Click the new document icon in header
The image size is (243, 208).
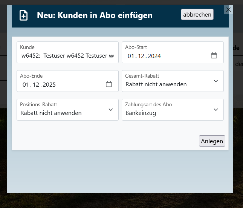point(24,15)
